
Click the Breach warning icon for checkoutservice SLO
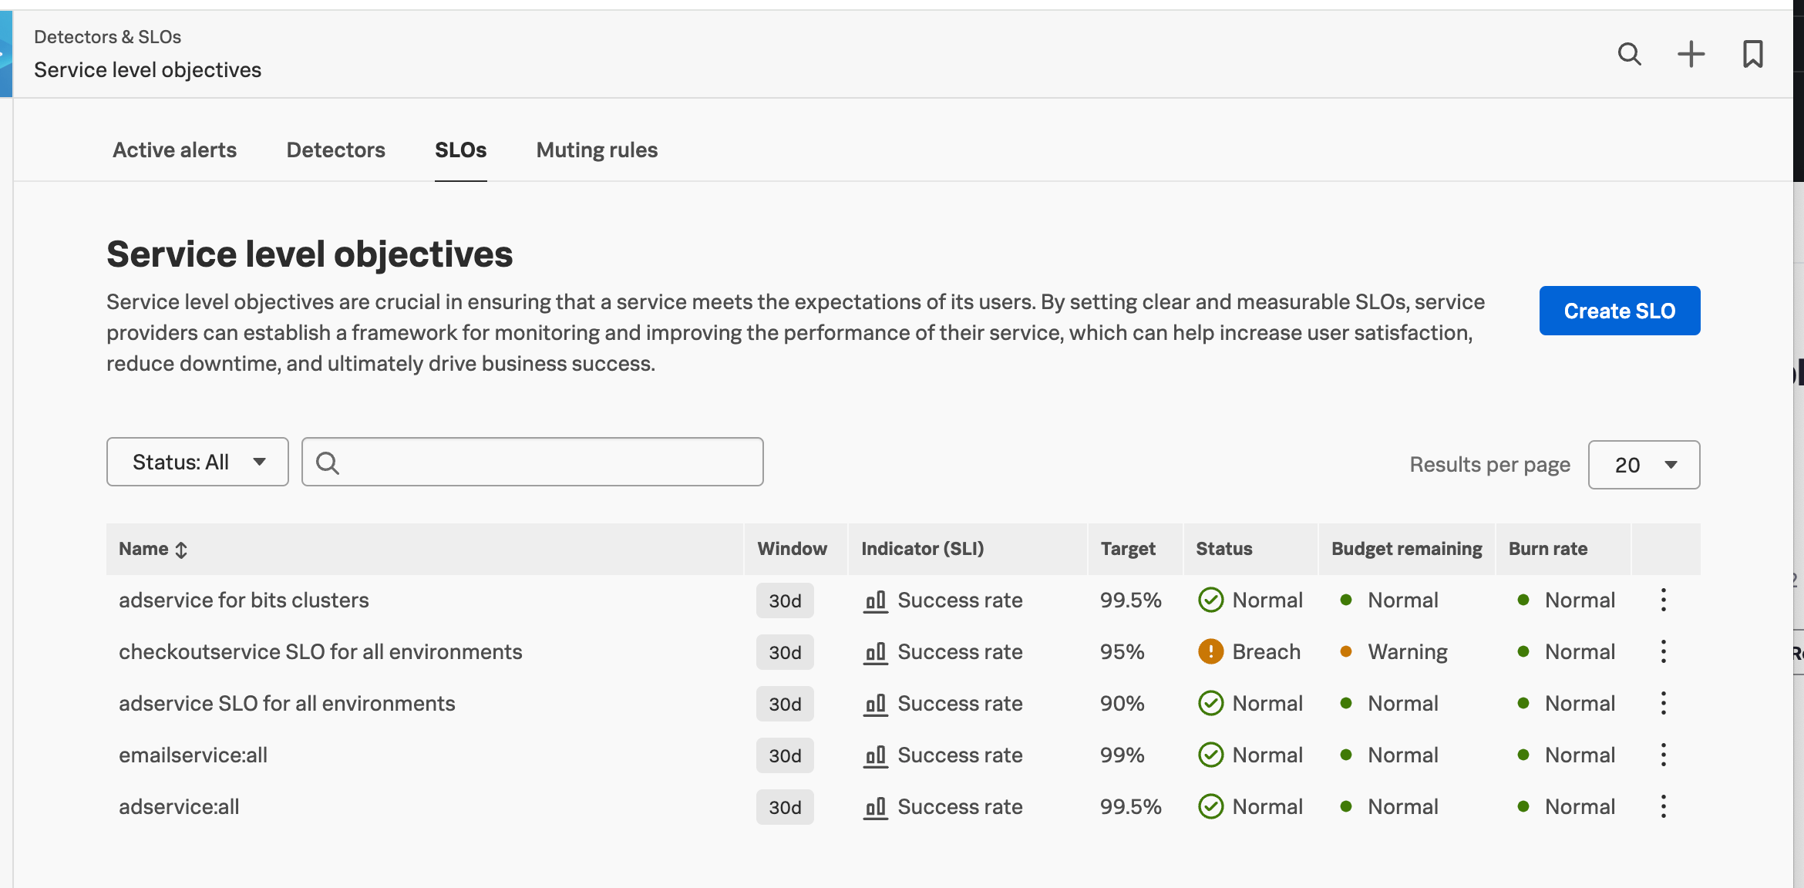coord(1210,651)
